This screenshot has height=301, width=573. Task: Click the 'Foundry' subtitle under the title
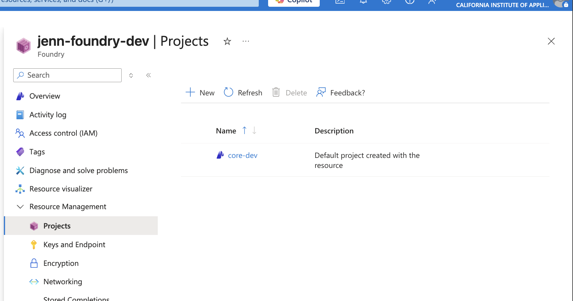pyautogui.click(x=51, y=54)
